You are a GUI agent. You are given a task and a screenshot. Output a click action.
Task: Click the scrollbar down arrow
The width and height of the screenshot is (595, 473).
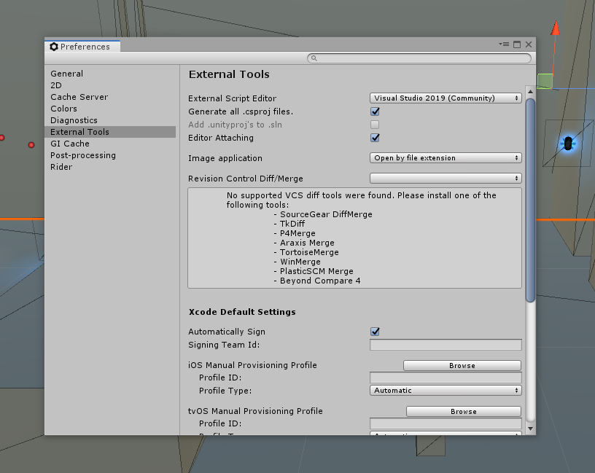pyautogui.click(x=531, y=429)
